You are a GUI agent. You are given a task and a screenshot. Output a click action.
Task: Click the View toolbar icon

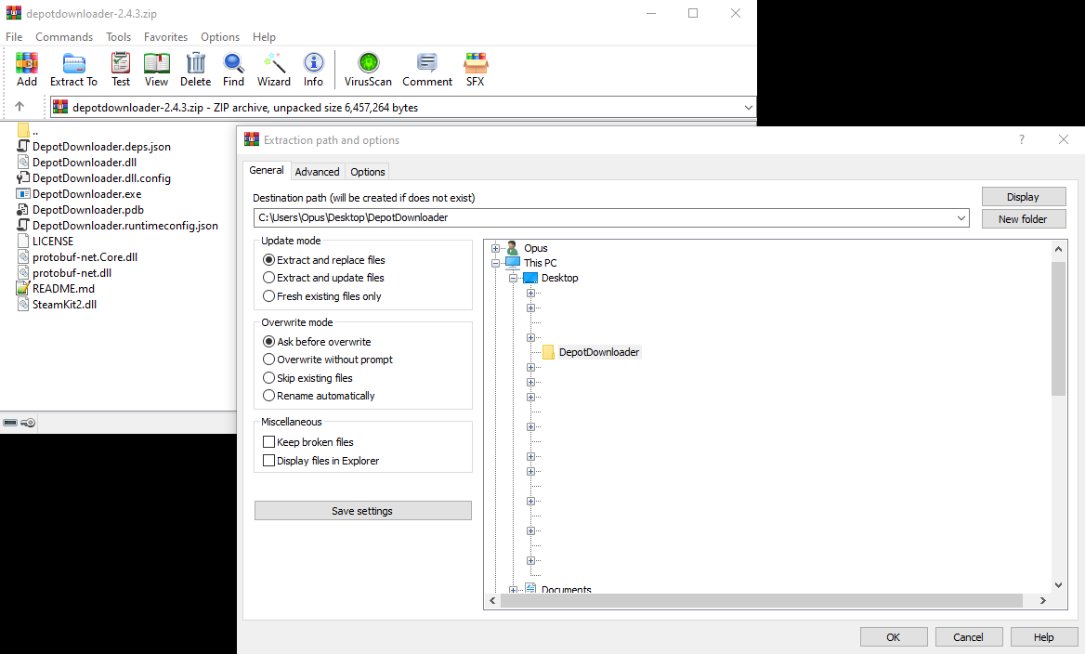pos(156,63)
